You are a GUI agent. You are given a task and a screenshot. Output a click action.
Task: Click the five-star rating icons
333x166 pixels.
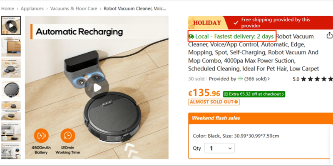coord(317,79)
